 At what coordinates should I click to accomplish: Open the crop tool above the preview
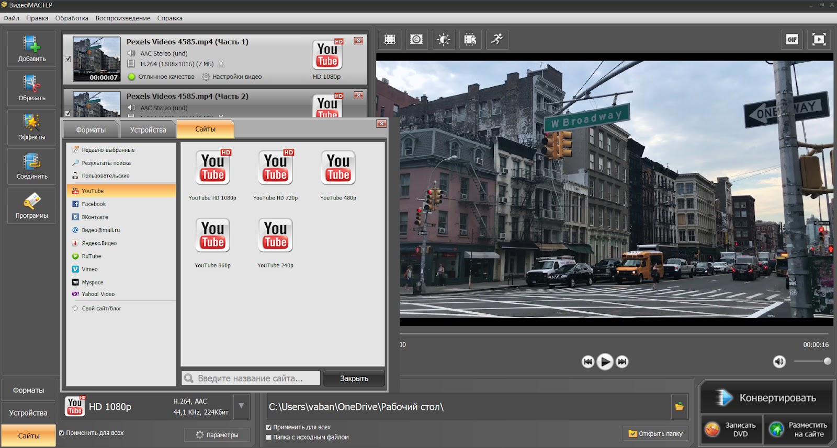pos(390,39)
